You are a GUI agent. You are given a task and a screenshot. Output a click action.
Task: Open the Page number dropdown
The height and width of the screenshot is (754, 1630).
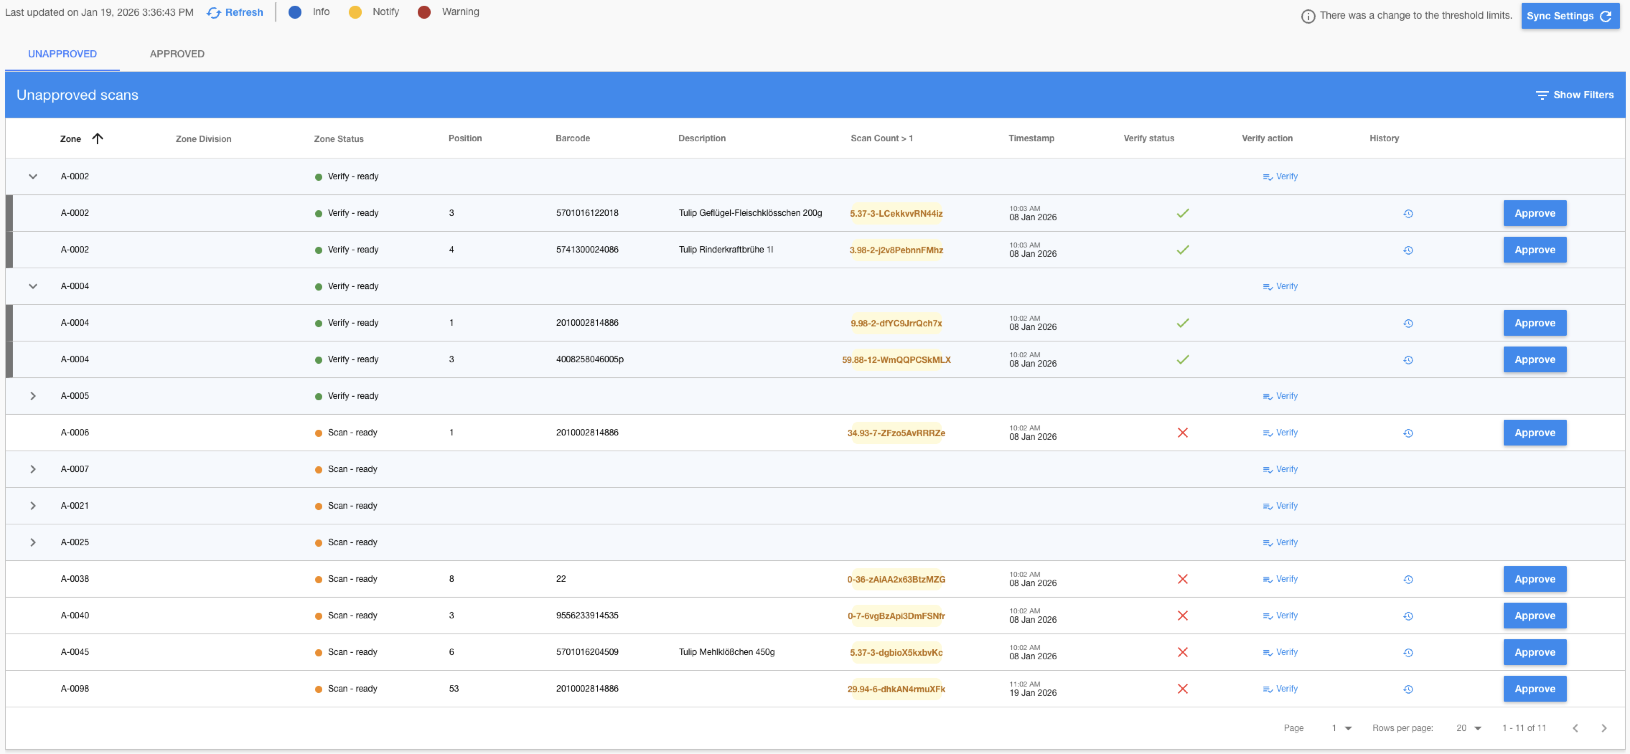1341,728
